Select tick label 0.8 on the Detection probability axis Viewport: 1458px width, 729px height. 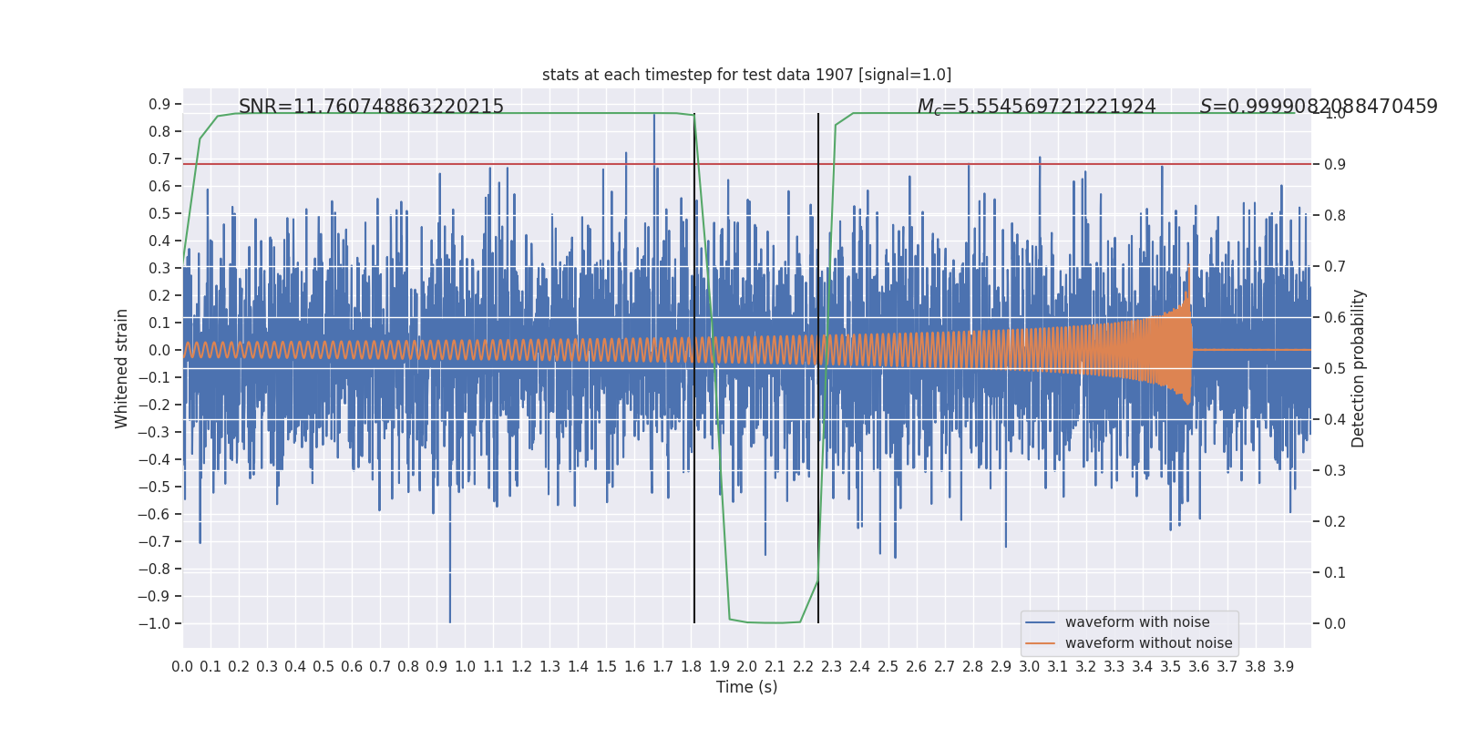tap(1335, 216)
